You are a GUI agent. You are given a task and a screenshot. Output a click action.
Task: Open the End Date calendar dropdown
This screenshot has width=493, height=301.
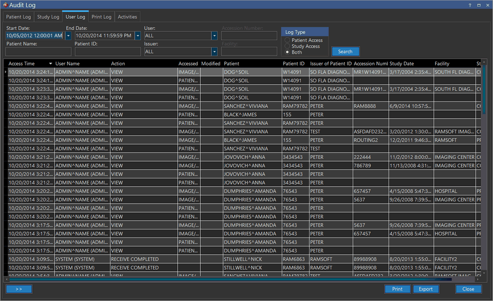[x=138, y=36]
